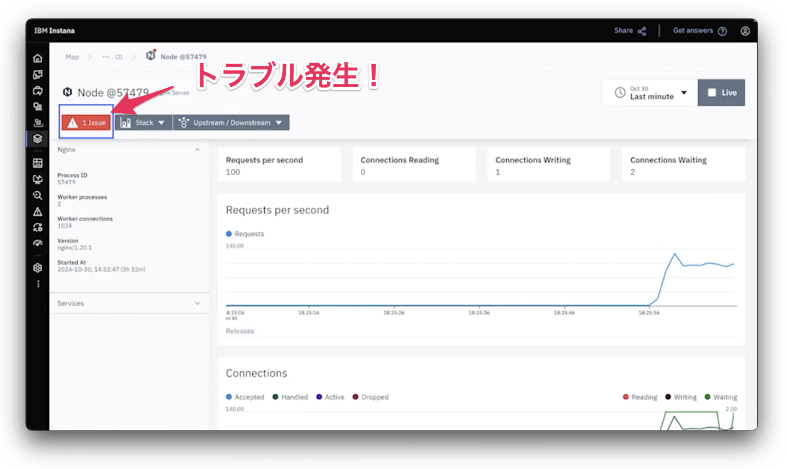Toggle the Reading series in the legend

640,397
